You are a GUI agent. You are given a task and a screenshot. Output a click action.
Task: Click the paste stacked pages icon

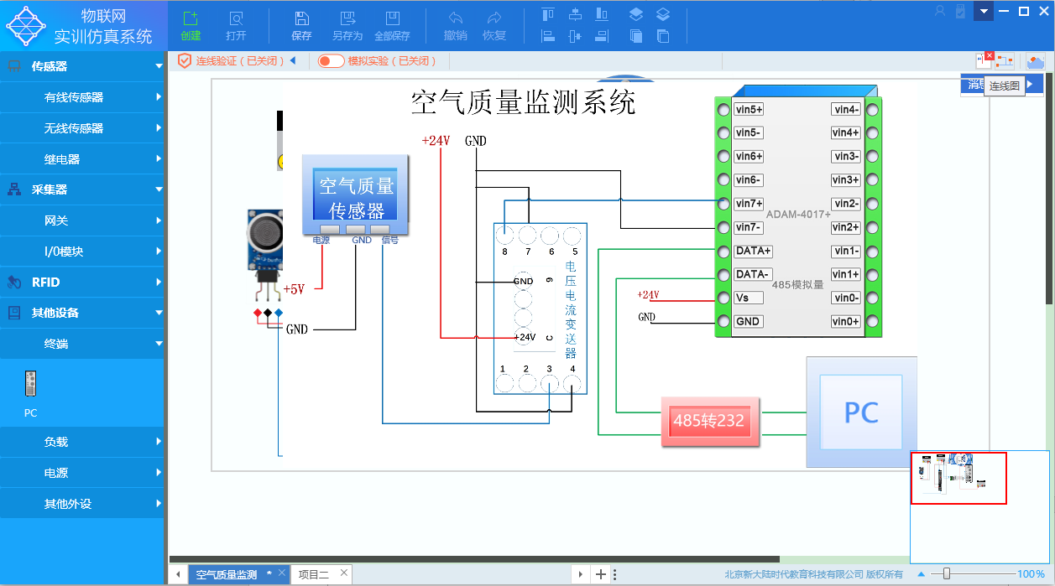tap(663, 36)
